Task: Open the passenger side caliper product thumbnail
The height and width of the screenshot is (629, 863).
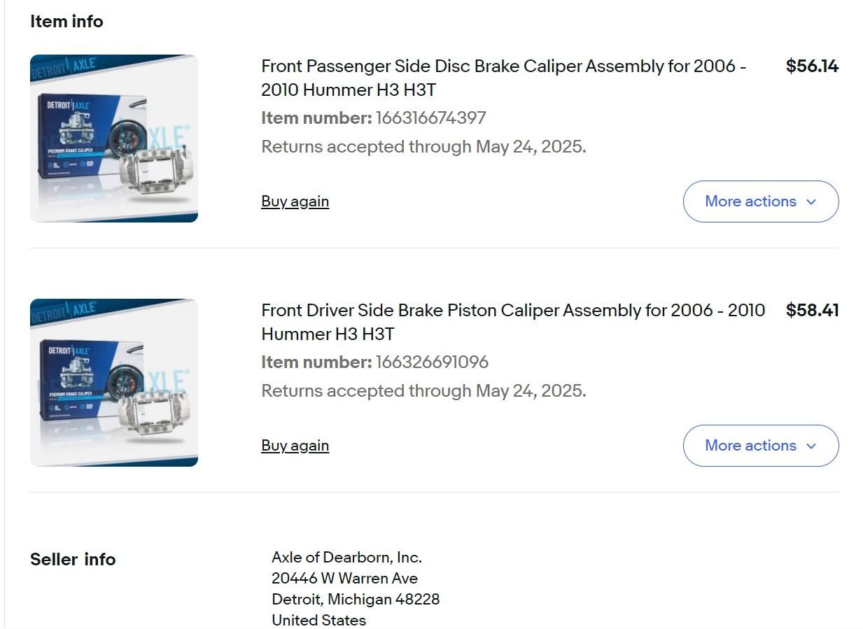Action: point(114,139)
